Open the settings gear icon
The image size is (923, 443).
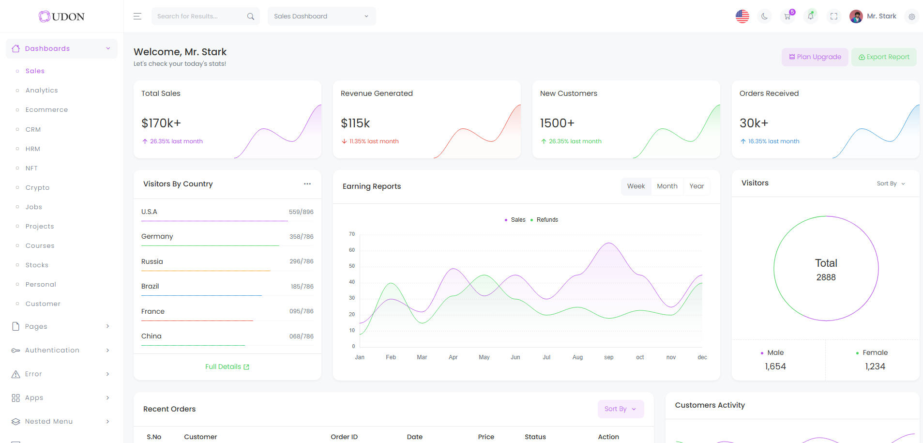click(912, 16)
